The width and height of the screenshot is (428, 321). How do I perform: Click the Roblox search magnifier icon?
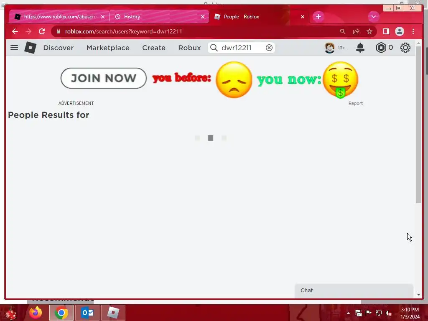[x=214, y=48]
